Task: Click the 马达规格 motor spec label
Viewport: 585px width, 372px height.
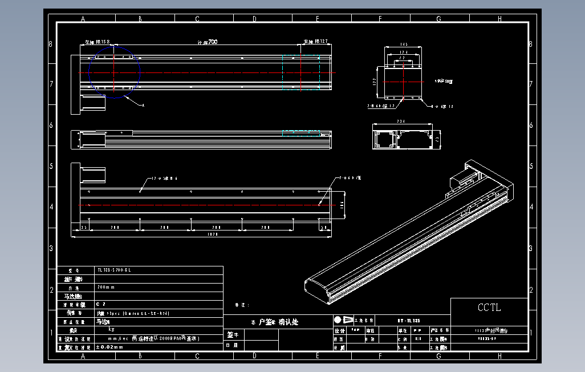Action: (x=73, y=296)
